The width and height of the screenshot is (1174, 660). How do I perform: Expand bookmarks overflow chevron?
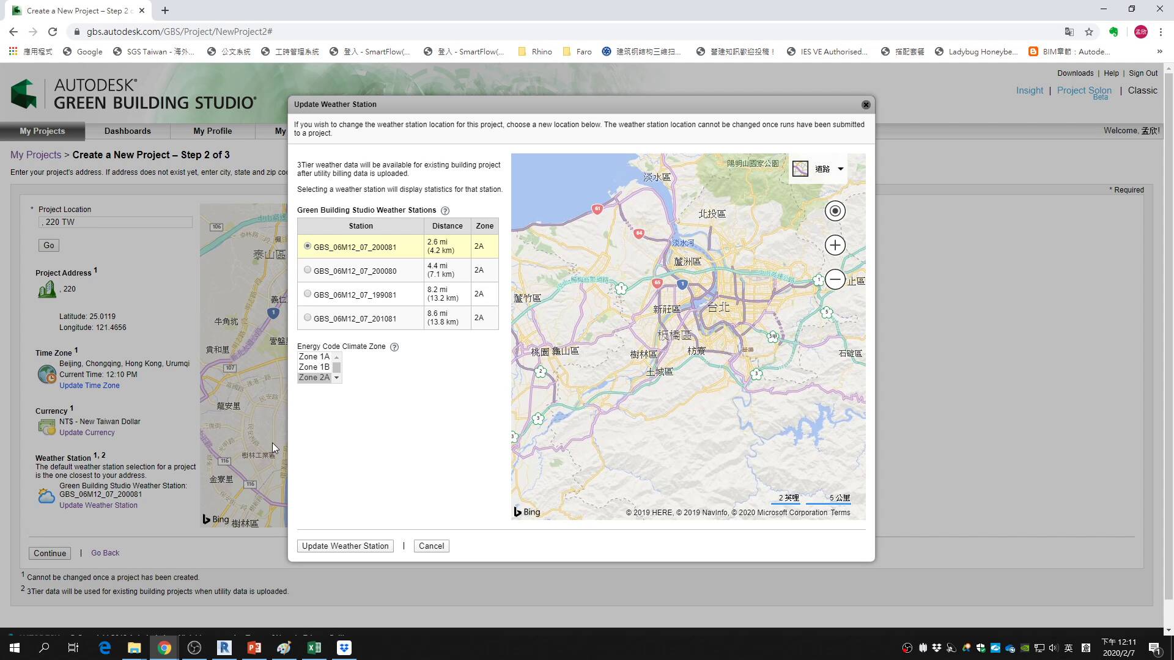pyautogui.click(x=1159, y=52)
